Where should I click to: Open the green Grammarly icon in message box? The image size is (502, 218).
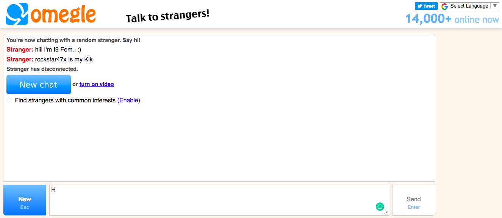tap(380, 207)
